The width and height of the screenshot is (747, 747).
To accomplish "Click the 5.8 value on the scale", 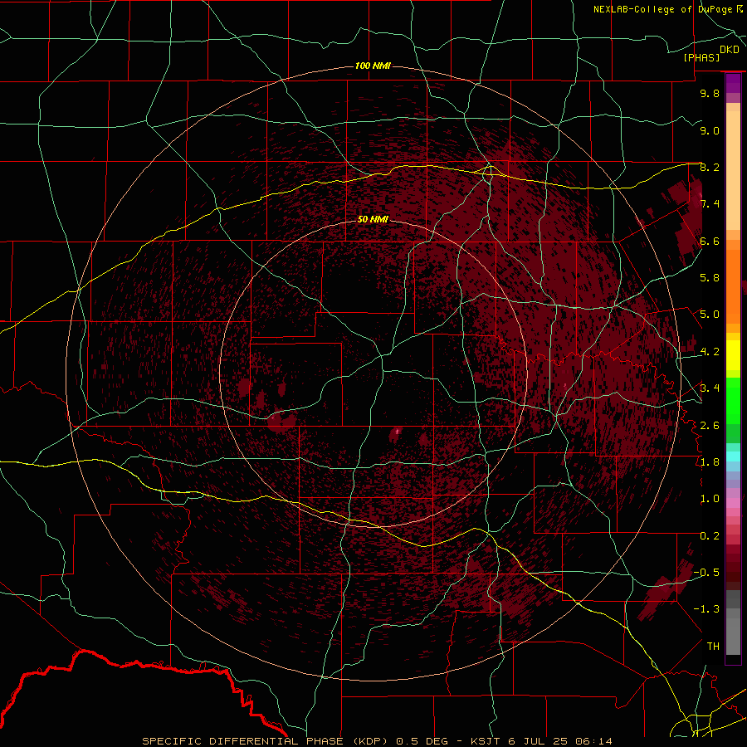I will [710, 278].
